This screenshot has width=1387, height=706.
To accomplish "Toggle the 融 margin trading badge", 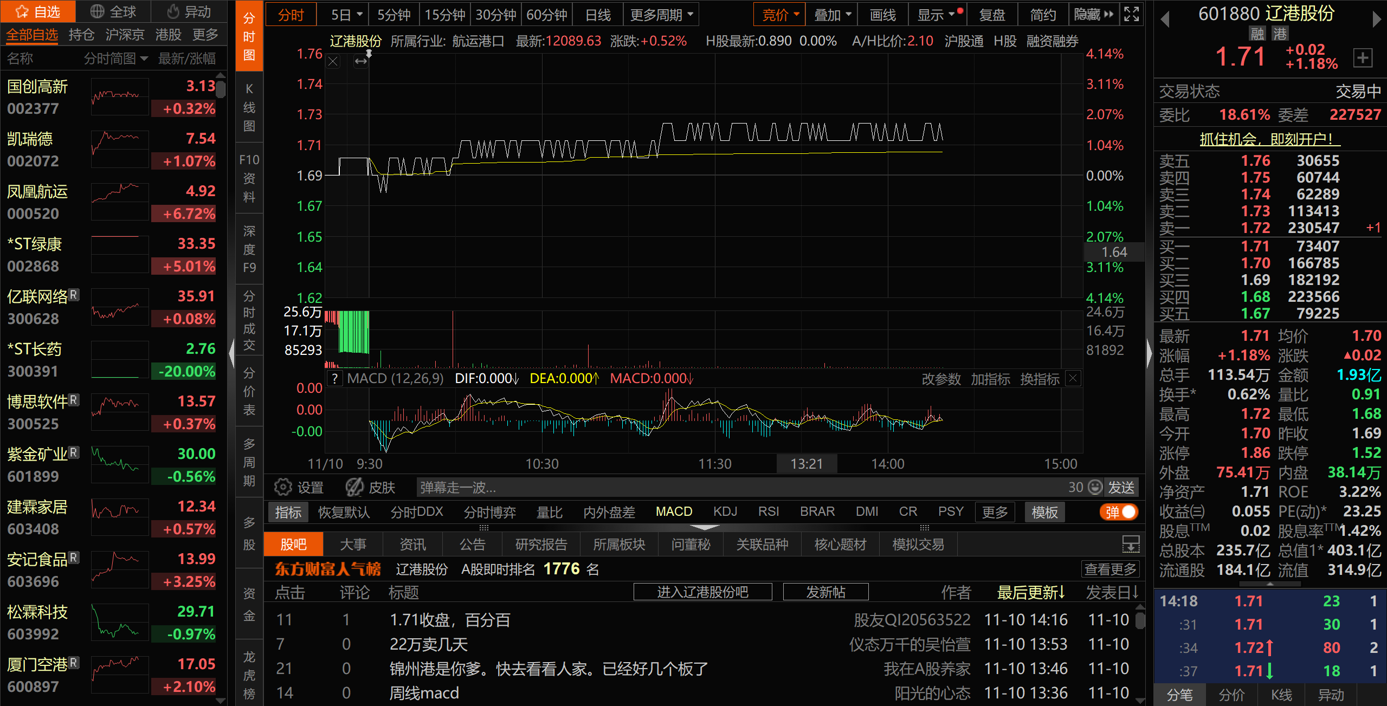I will [x=1257, y=34].
